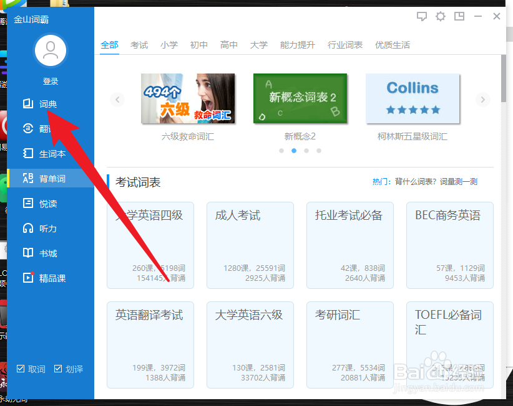
Task: Open the 生词本 notebook icon
Action: (28, 153)
